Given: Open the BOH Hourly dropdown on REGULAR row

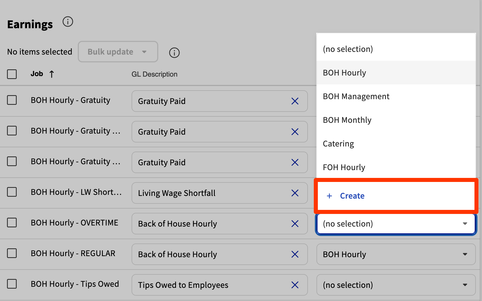Looking at the screenshot, I should click(396, 254).
